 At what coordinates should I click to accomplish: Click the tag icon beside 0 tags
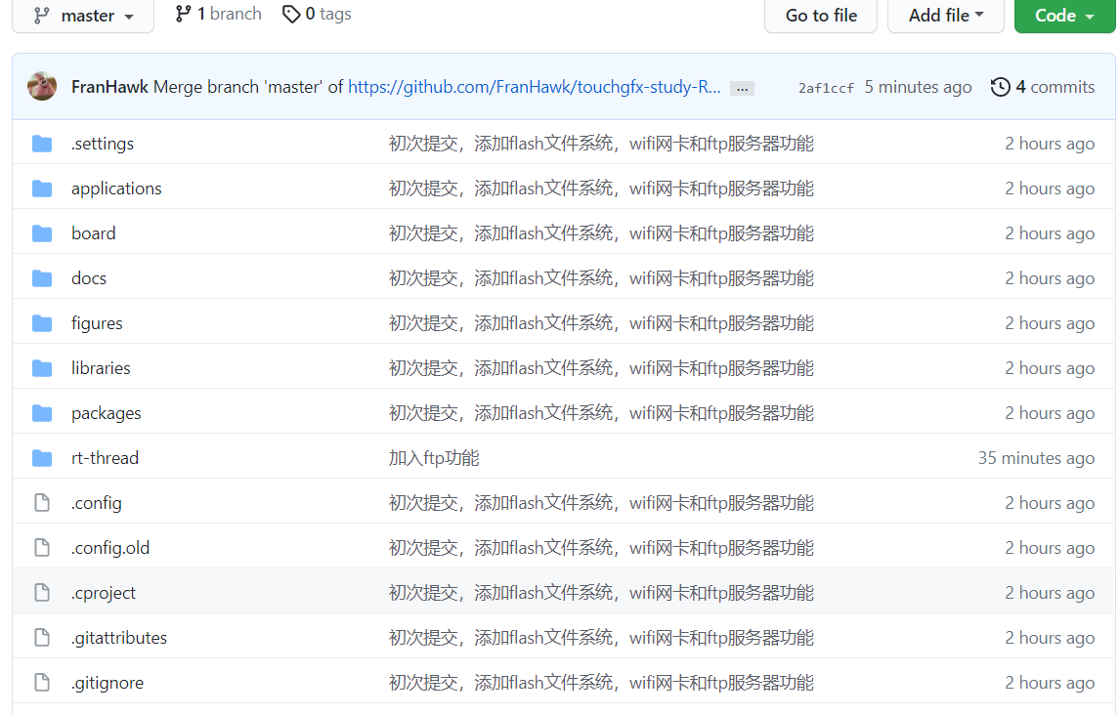click(290, 15)
